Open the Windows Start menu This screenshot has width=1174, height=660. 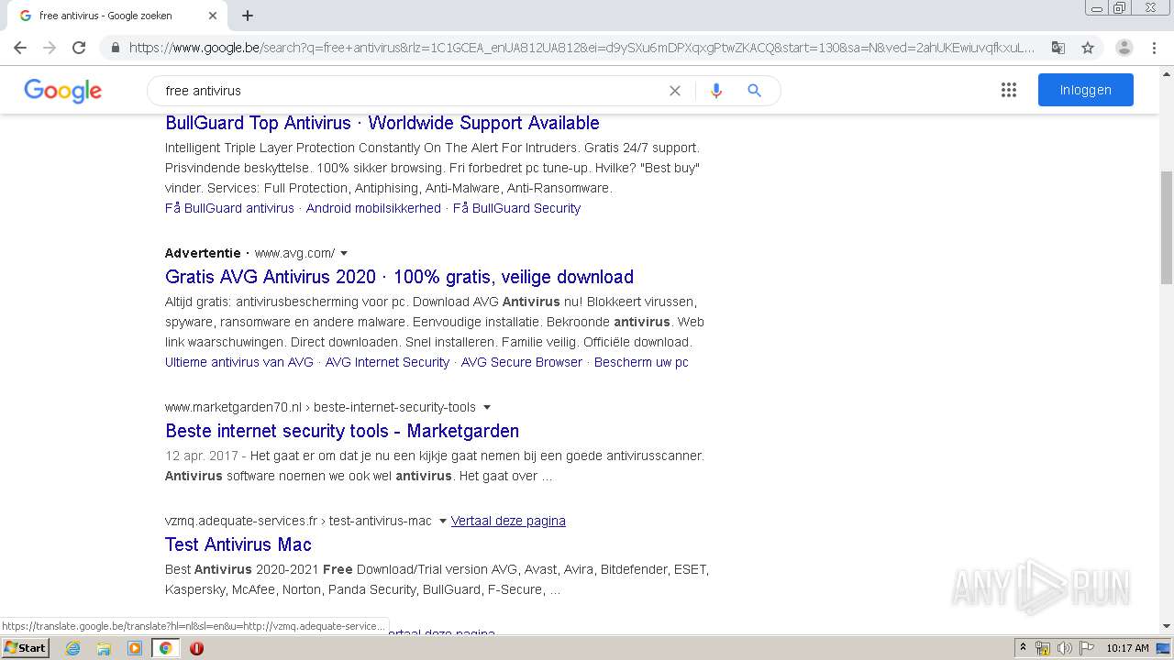coord(26,648)
